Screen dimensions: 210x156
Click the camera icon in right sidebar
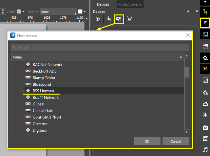(205, 127)
